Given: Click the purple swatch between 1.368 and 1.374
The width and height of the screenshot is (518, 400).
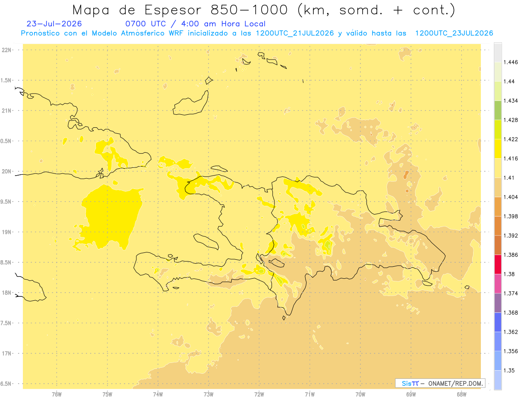Looking at the screenshot, I should click(498, 303).
